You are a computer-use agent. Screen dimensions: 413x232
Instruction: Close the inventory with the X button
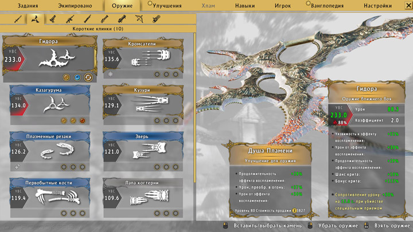click(408, 5)
